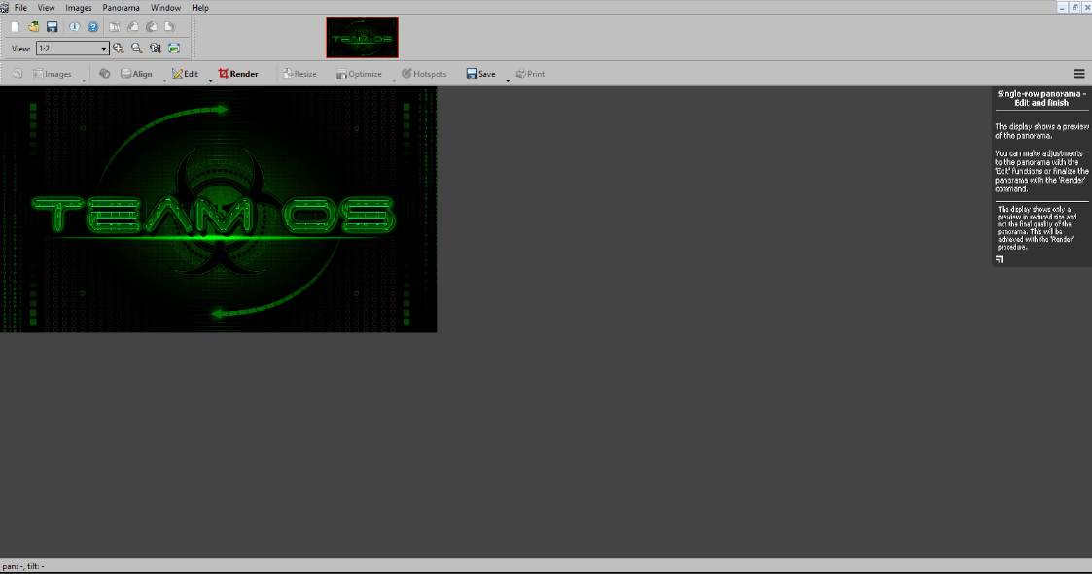Open the hamburger menu at right of toolbar
Screen dimensions: 1092x574
(x=1078, y=74)
